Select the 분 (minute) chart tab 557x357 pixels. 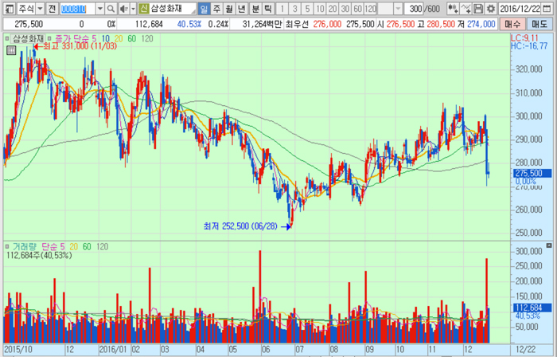[255, 8]
